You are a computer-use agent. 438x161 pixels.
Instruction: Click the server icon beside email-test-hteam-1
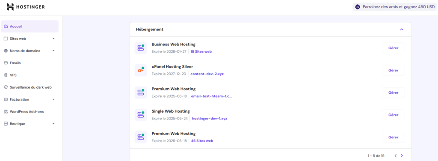click(x=140, y=92)
